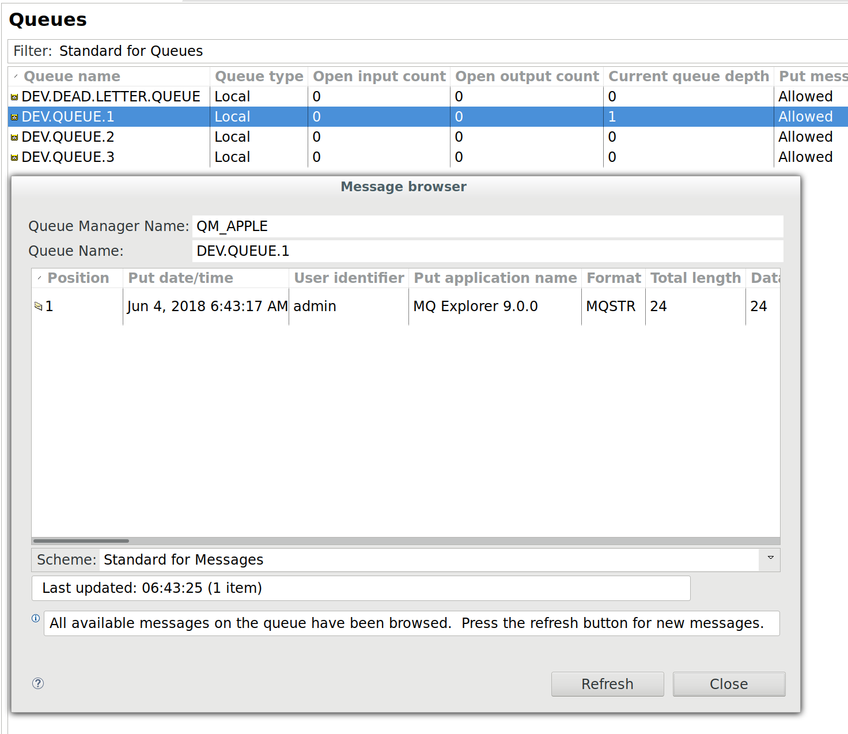Click the Put application name column header
The width and height of the screenshot is (848, 734).
pyautogui.click(x=495, y=278)
